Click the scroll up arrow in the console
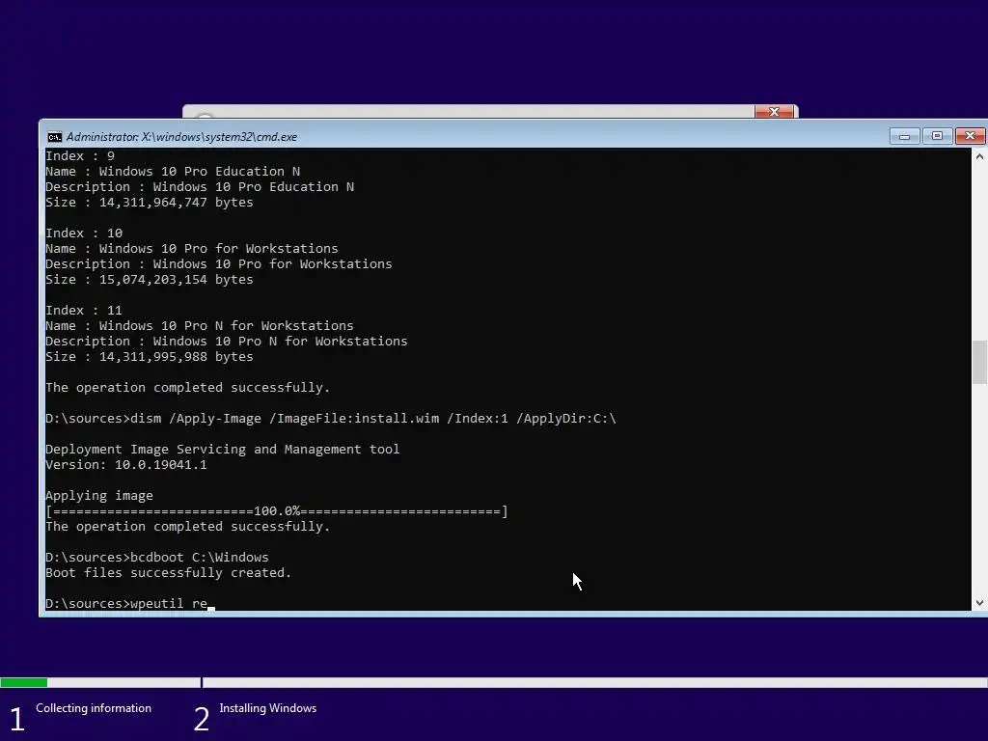The image size is (988, 741). point(979,157)
